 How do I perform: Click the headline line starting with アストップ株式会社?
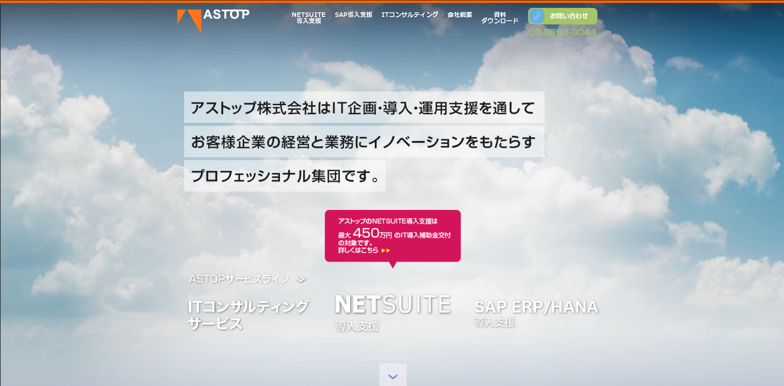click(x=364, y=108)
